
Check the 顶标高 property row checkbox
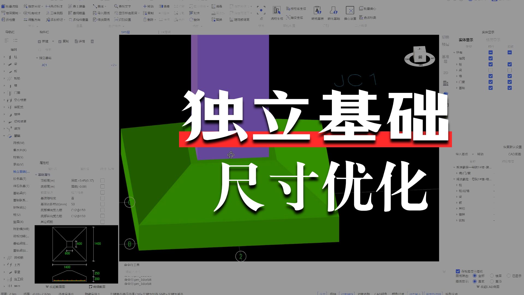102,180
